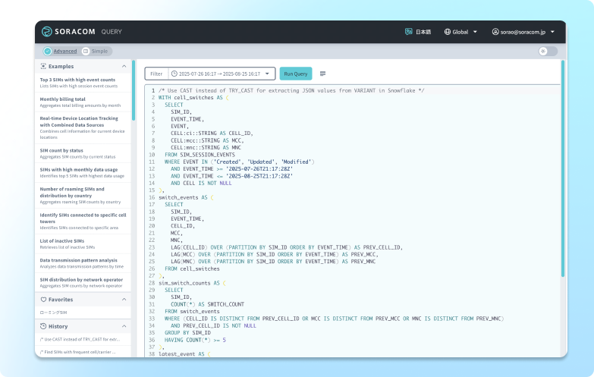The width and height of the screenshot is (594, 377).
Task: Click the language translation icon
Action: pyautogui.click(x=409, y=32)
